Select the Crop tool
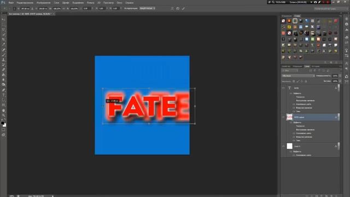 point(3,39)
